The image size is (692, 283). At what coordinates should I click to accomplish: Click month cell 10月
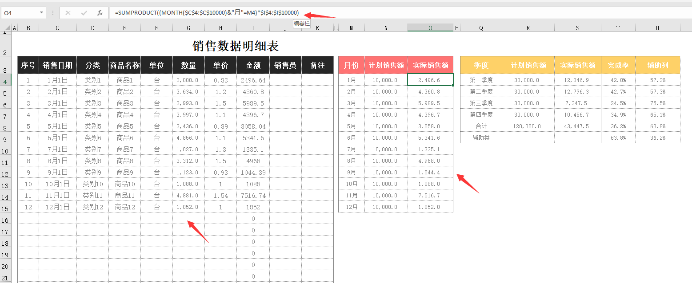352,184
